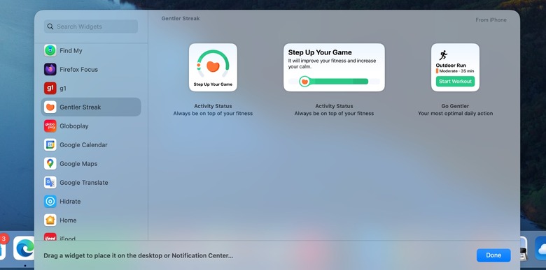This screenshot has width=546, height=270.
Task: Select Google Translate in the widget list
Action: (84, 182)
